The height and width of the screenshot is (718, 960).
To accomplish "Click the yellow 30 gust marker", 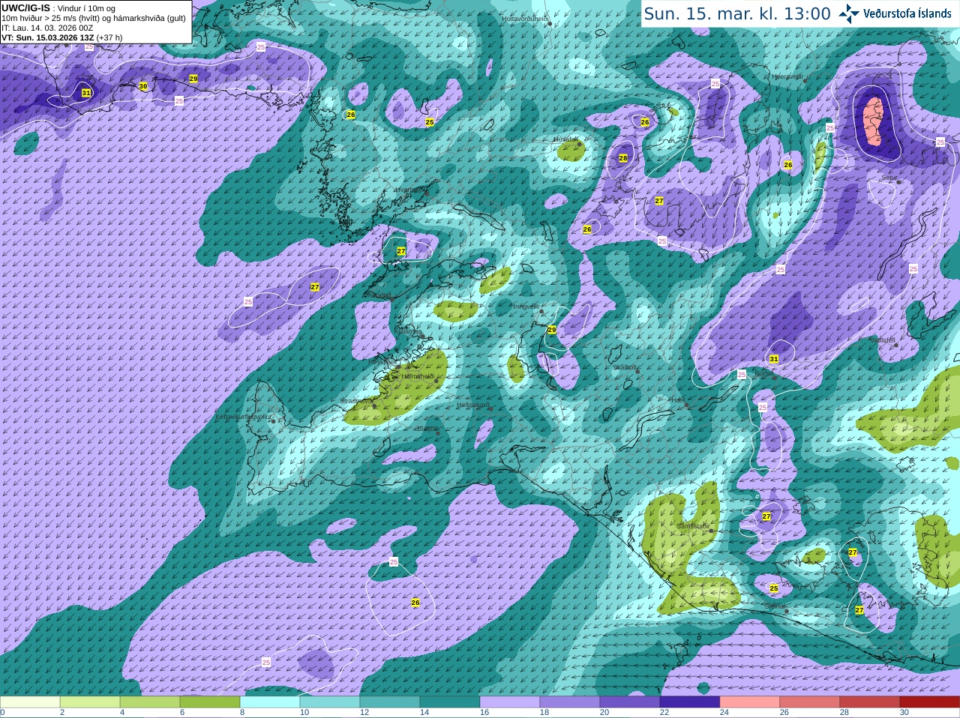I will click(143, 86).
